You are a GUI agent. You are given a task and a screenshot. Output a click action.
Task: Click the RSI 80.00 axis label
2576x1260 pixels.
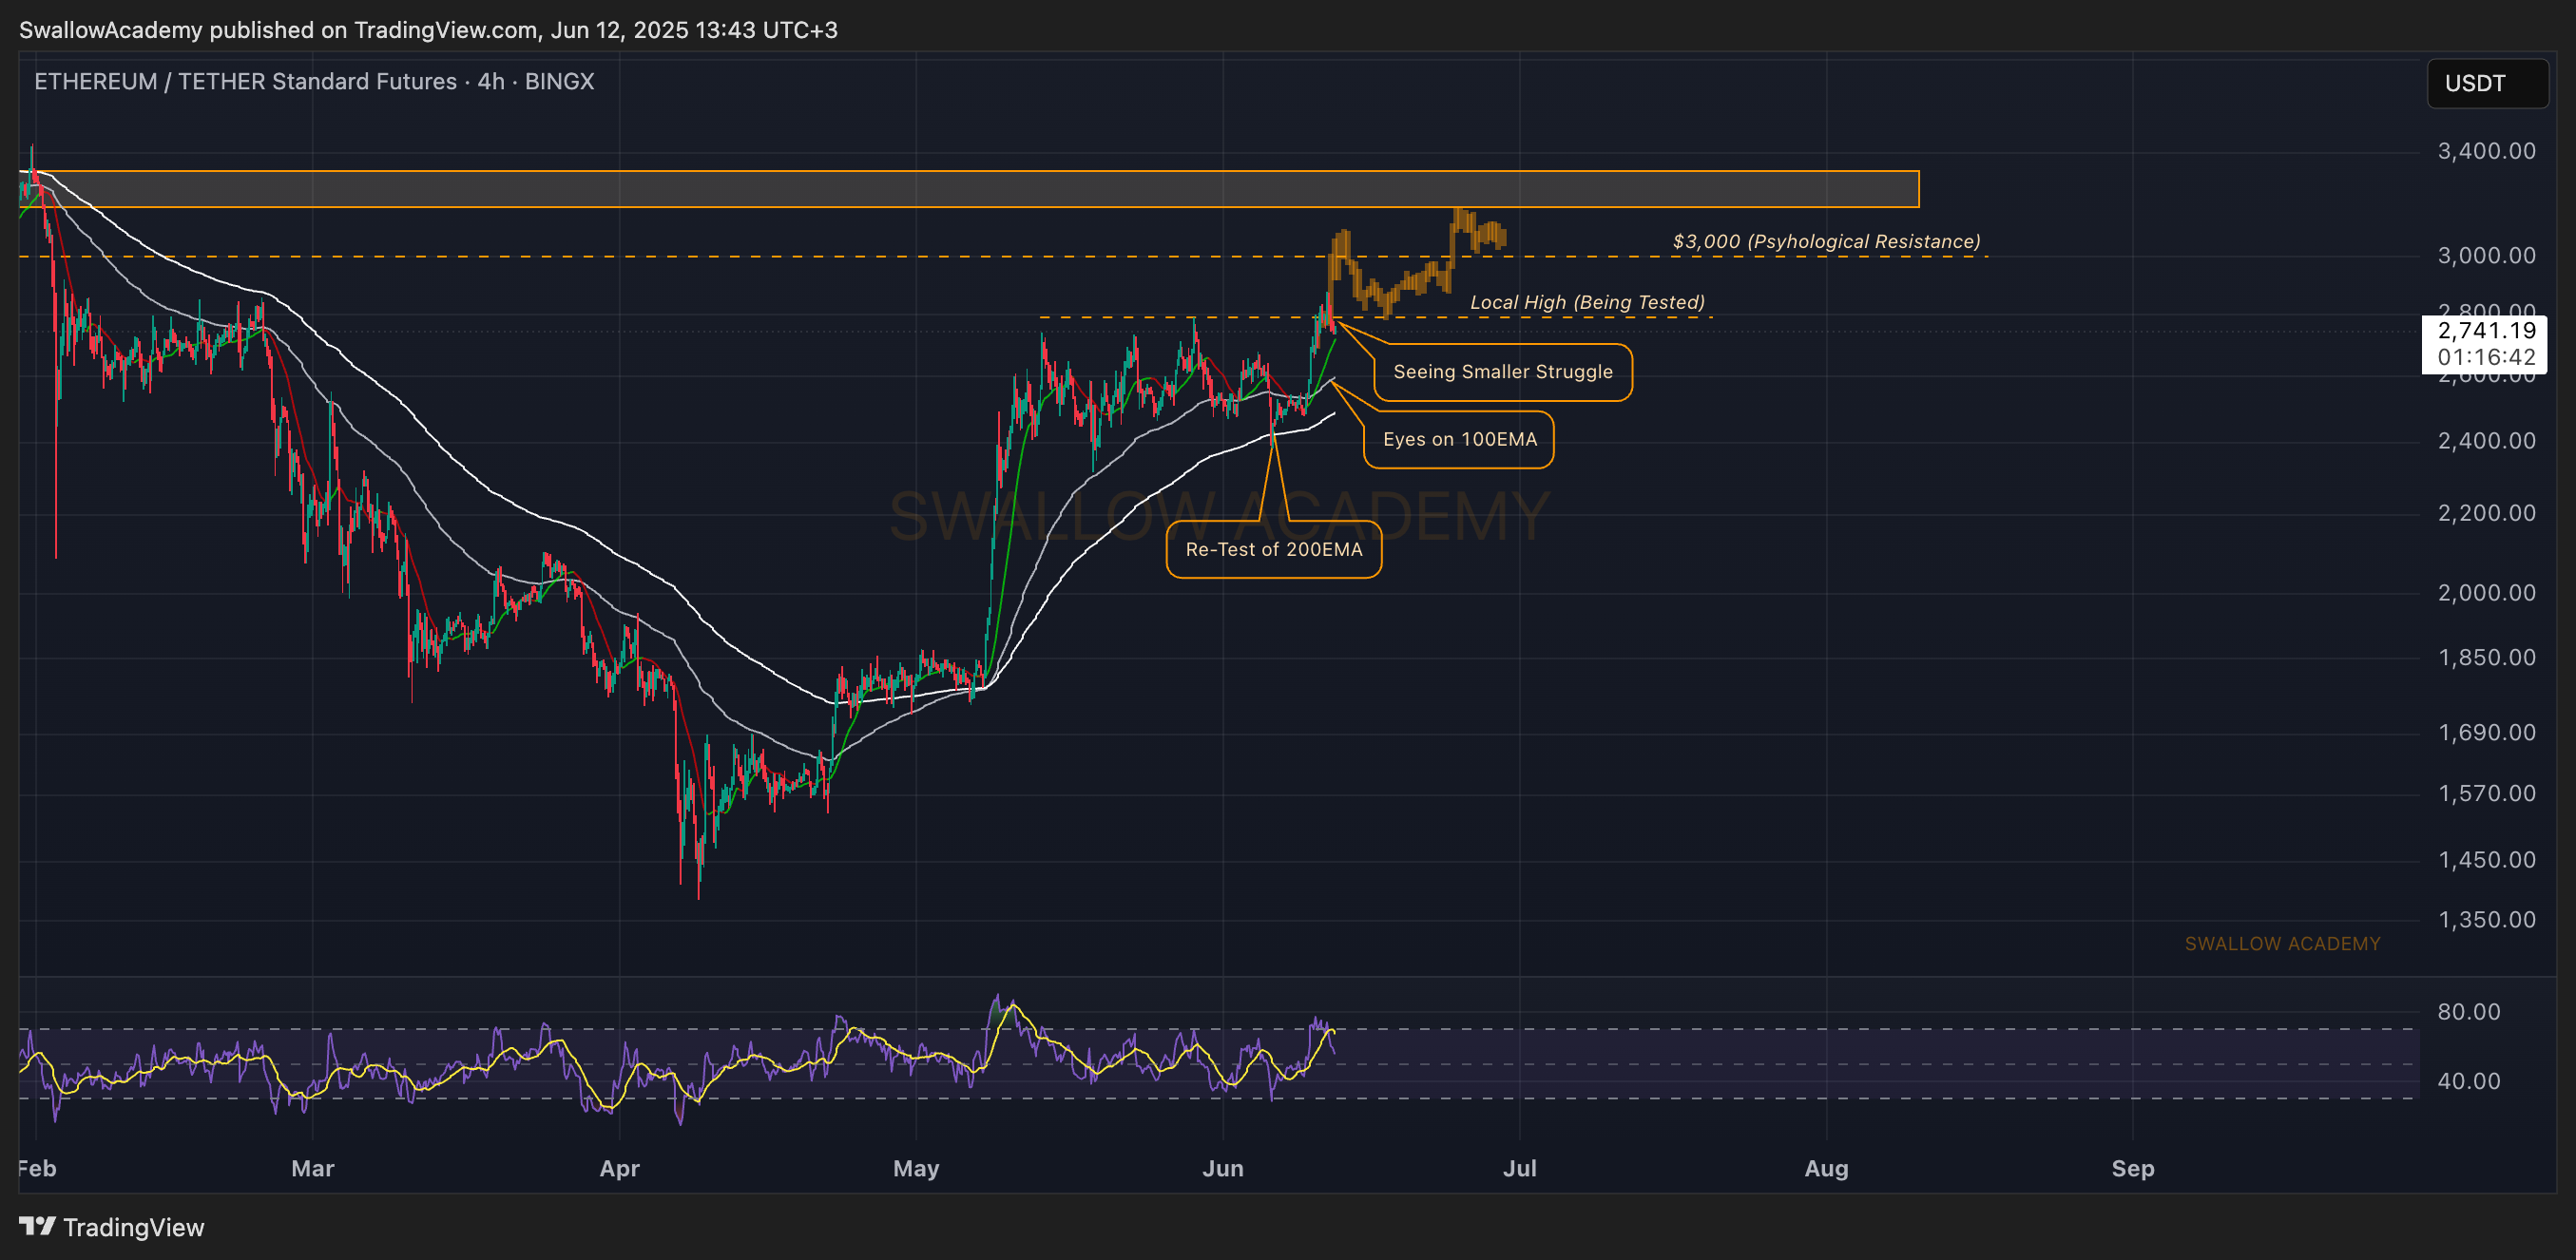click(2468, 1012)
